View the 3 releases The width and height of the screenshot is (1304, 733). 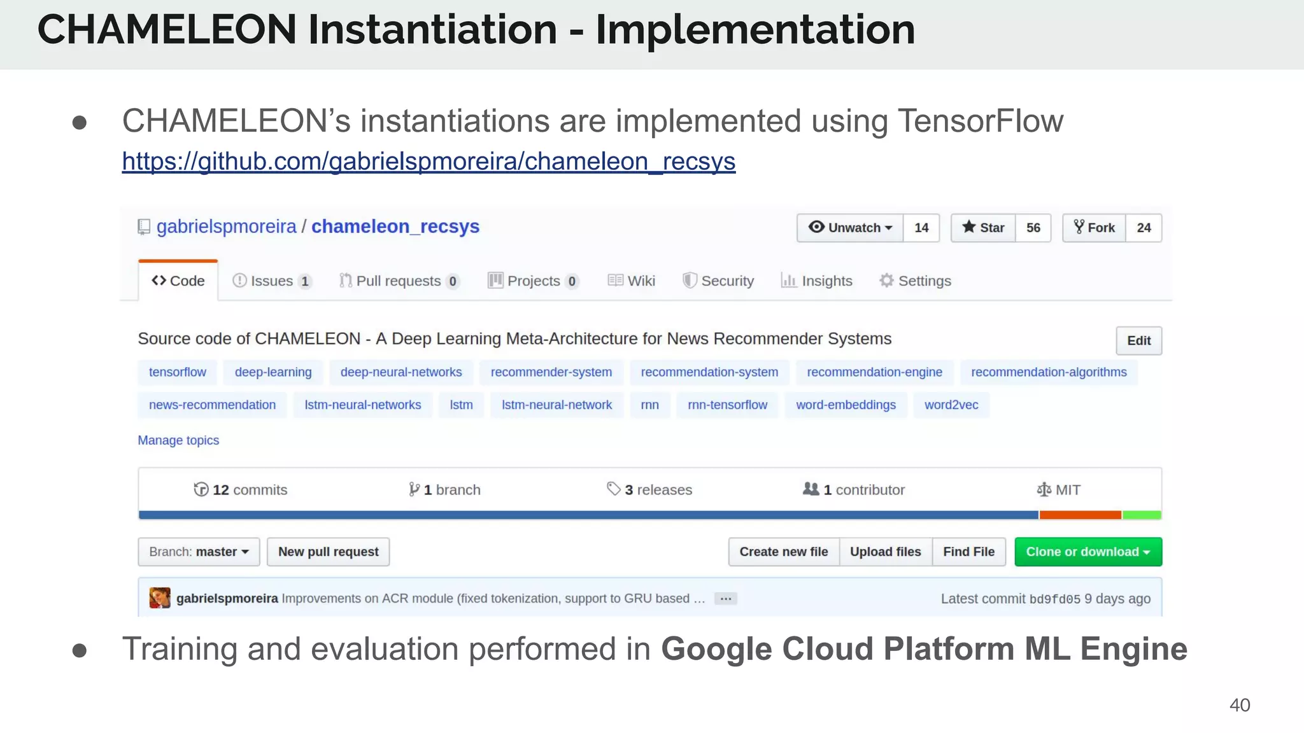coord(649,489)
